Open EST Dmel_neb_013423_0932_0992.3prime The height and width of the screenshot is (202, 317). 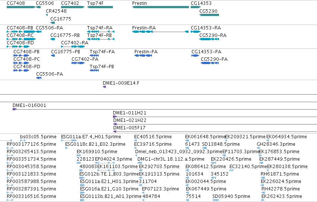(x=179, y=152)
